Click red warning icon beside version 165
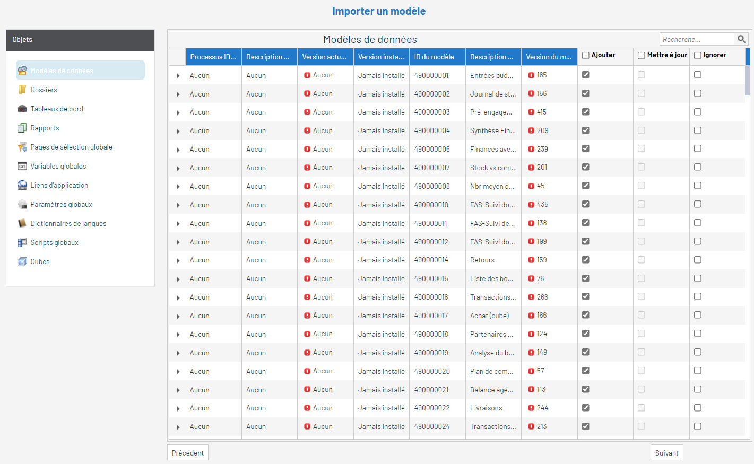 pyautogui.click(x=531, y=75)
